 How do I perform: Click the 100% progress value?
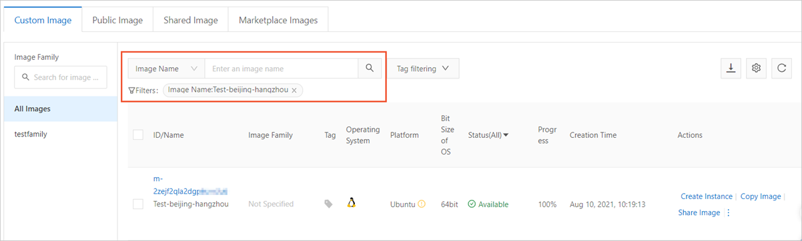[548, 204]
